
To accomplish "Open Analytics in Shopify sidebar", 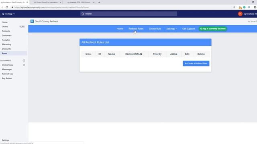I will [6, 40].
